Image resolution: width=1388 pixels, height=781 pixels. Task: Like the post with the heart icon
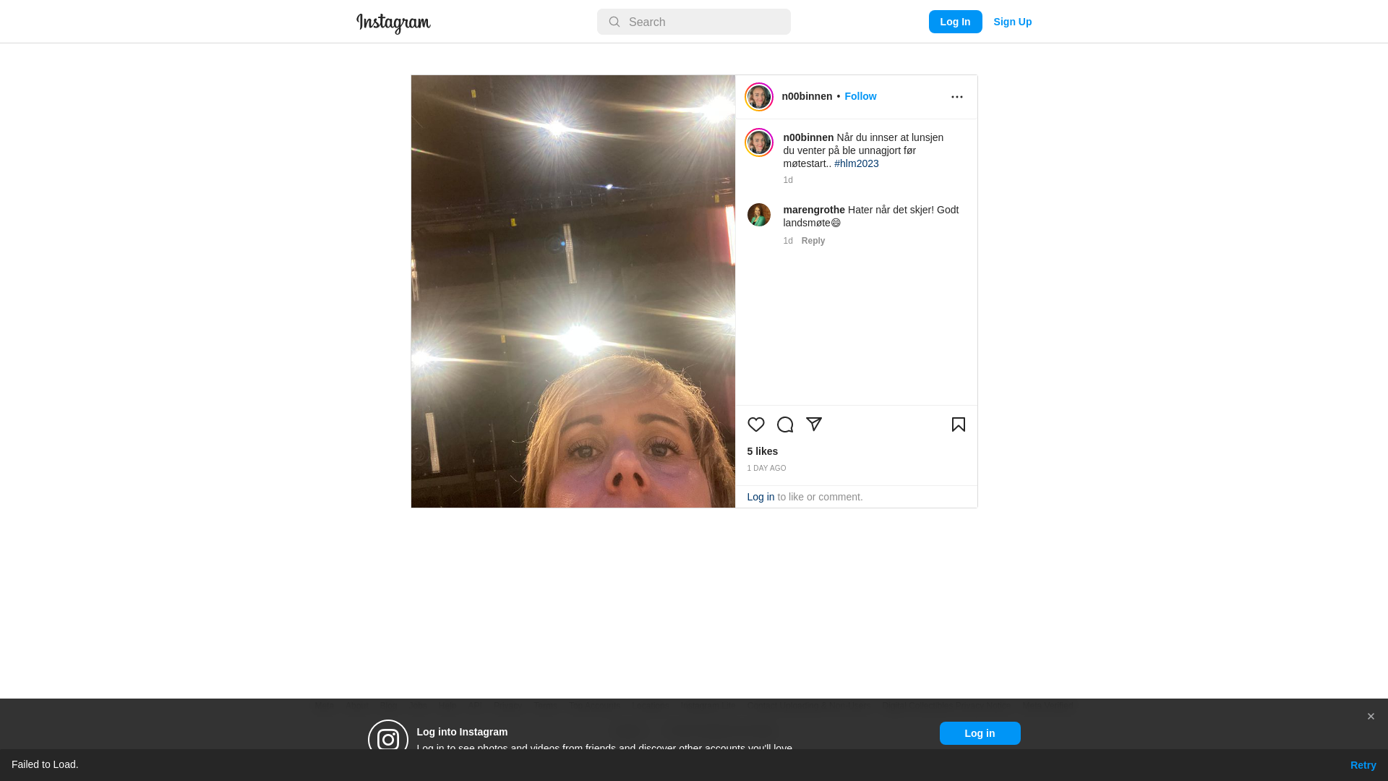coord(756,424)
